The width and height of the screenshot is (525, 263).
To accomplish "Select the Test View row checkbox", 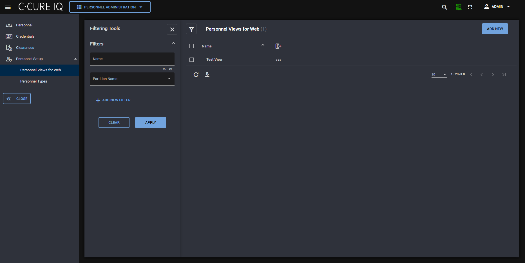I will (192, 60).
